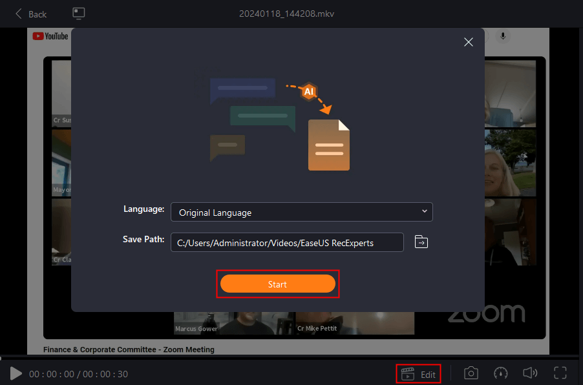This screenshot has height=385, width=583.
Task: Close the AI transcription dialog
Action: pos(469,42)
